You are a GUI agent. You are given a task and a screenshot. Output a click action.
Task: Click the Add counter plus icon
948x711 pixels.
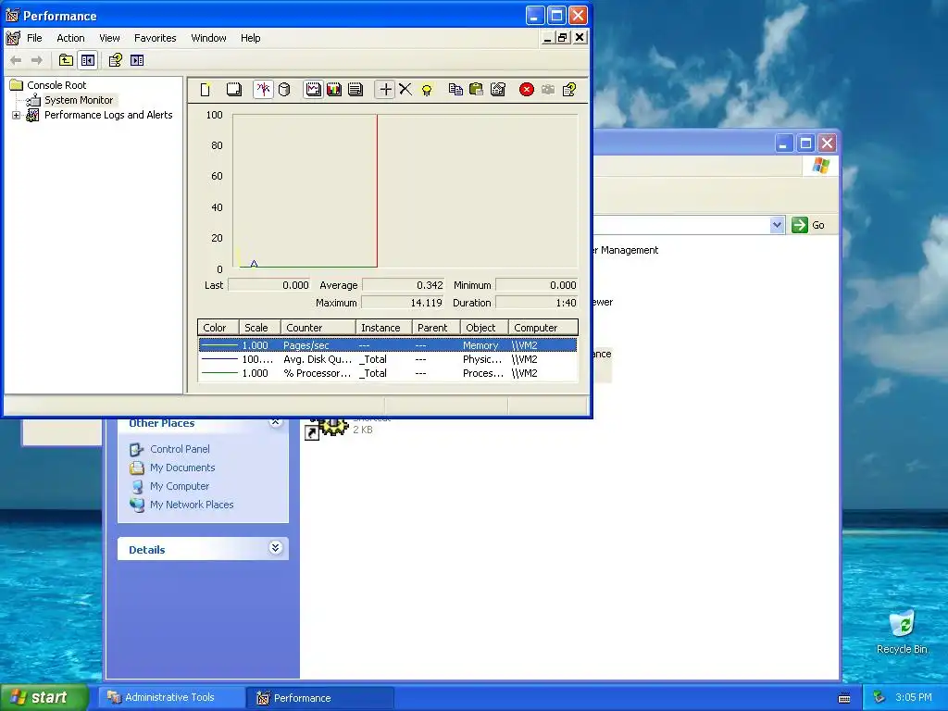pyautogui.click(x=385, y=90)
